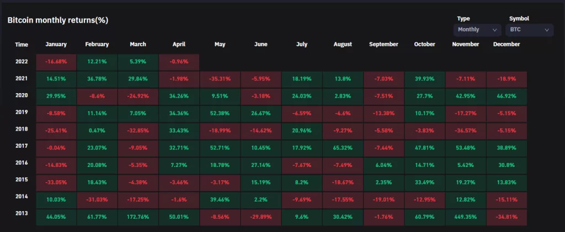This screenshot has width=565, height=232.
Task: Select the -35.31% May 2021 cell
Action: pyautogui.click(x=220, y=79)
